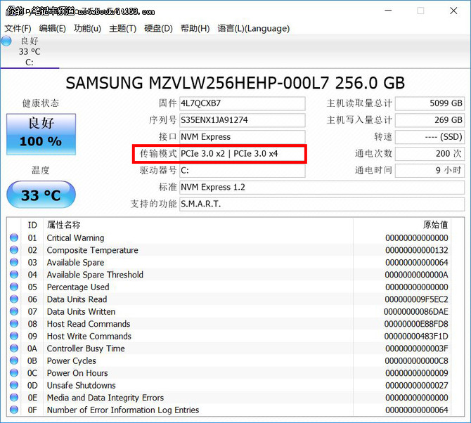The image size is (471, 423).
Task: Open the 硬盘(D) menu
Action: pos(158,29)
